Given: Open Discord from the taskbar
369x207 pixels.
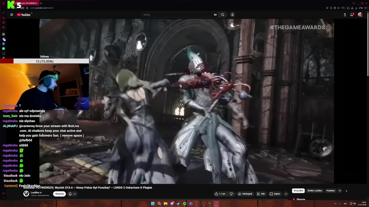Looking at the screenshot, I should click(x=172, y=204).
